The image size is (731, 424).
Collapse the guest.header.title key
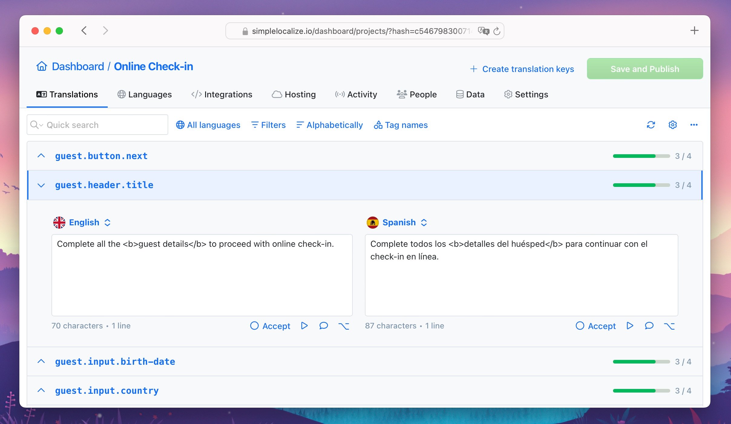click(41, 185)
